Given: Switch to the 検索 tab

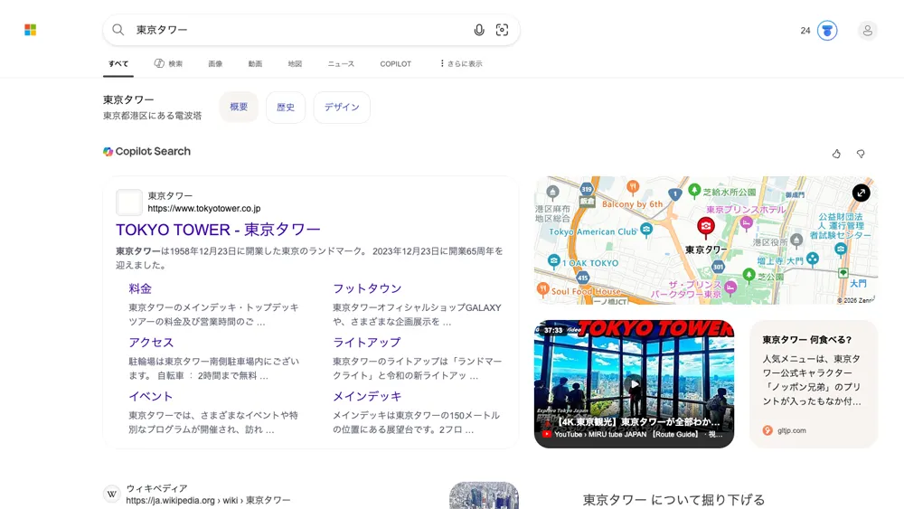Looking at the screenshot, I should 168,64.
